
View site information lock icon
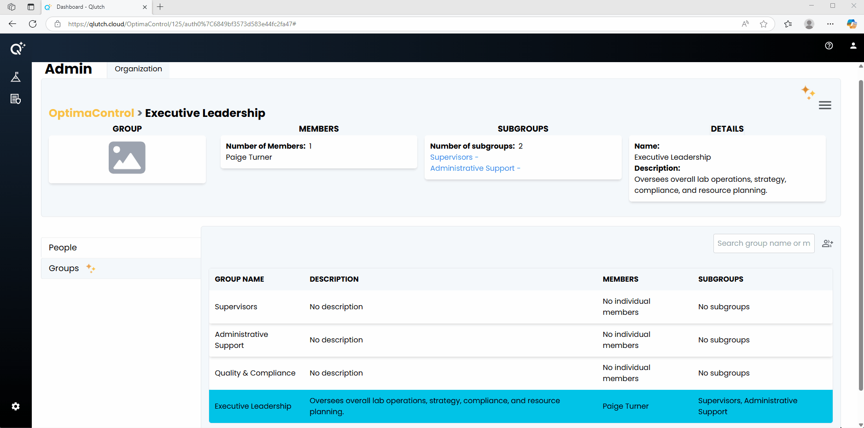tap(58, 24)
